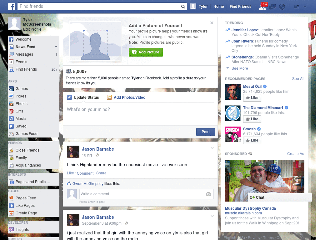Click the Gifts icon in sidebar
This screenshot has width=320, height=240.
point(11,111)
